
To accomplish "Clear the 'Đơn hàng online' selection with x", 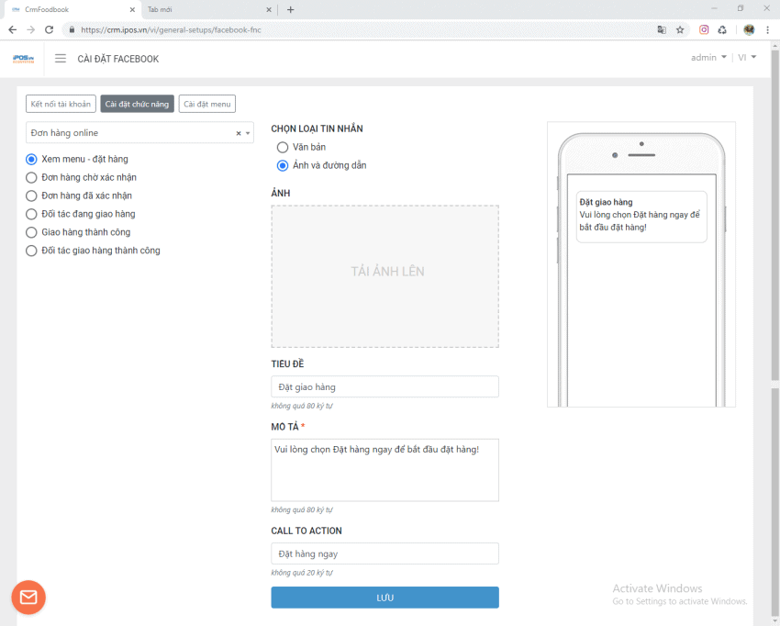I will pos(238,134).
